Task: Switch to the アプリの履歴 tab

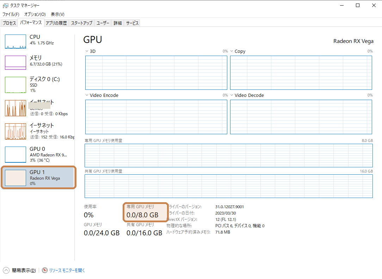Action: point(56,23)
